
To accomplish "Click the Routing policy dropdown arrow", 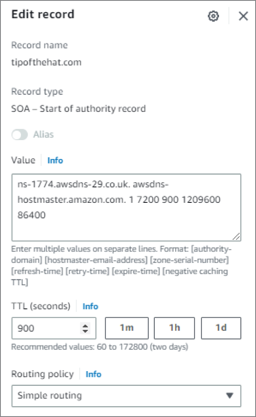I will point(230,396).
